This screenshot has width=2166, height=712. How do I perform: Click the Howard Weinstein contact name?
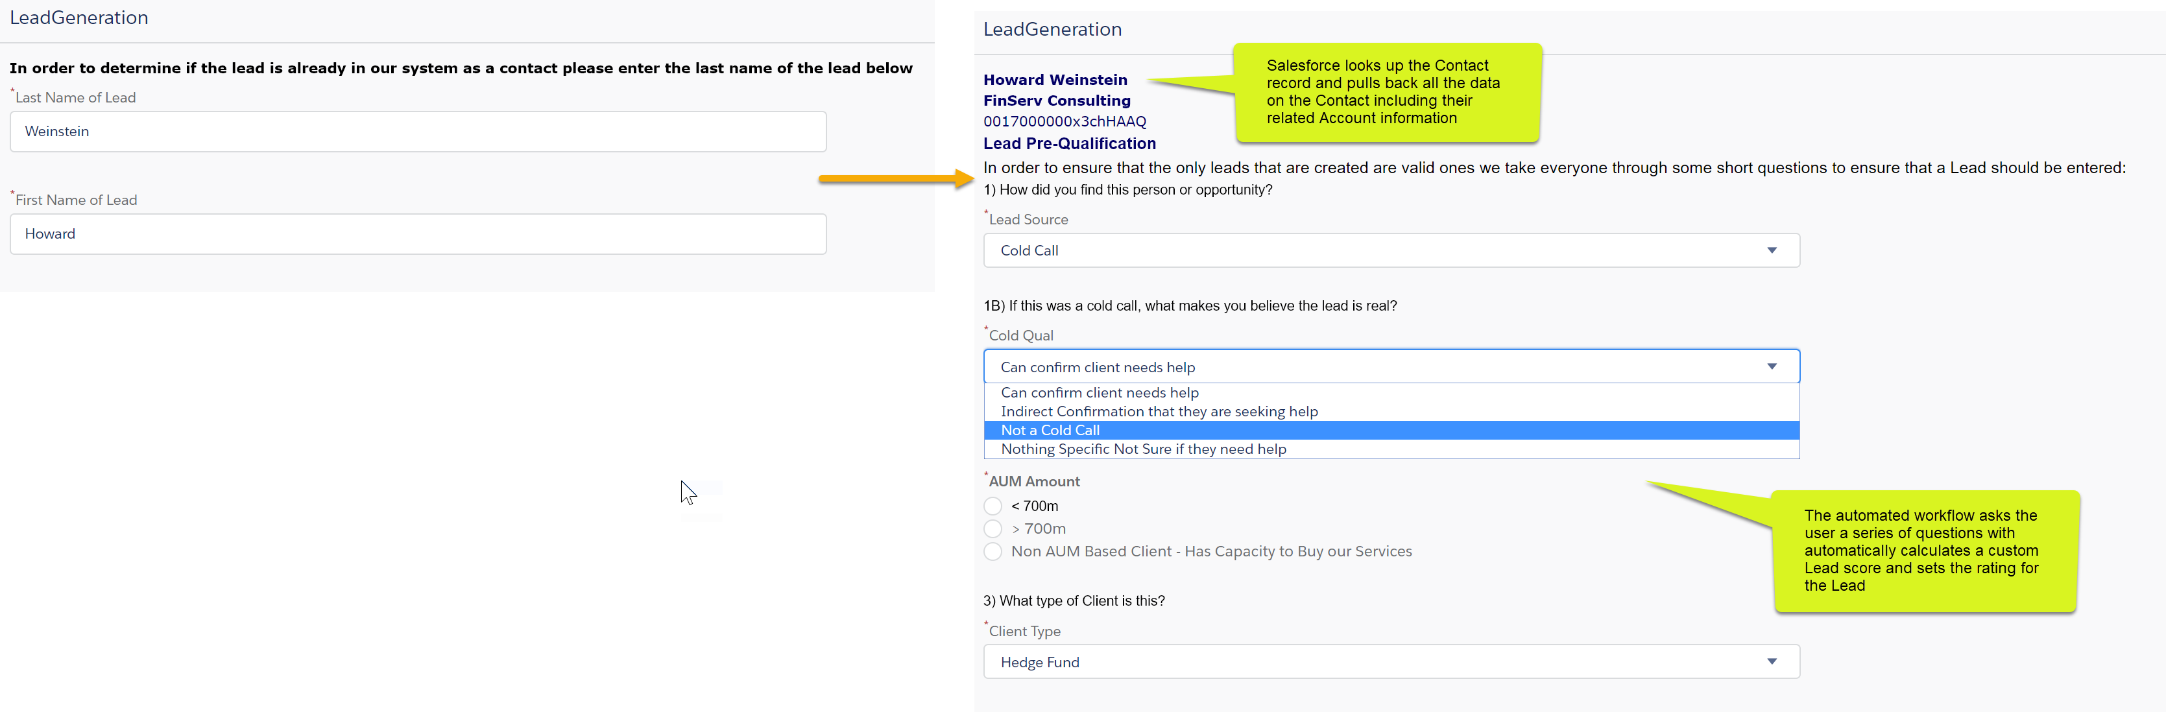(x=1054, y=80)
